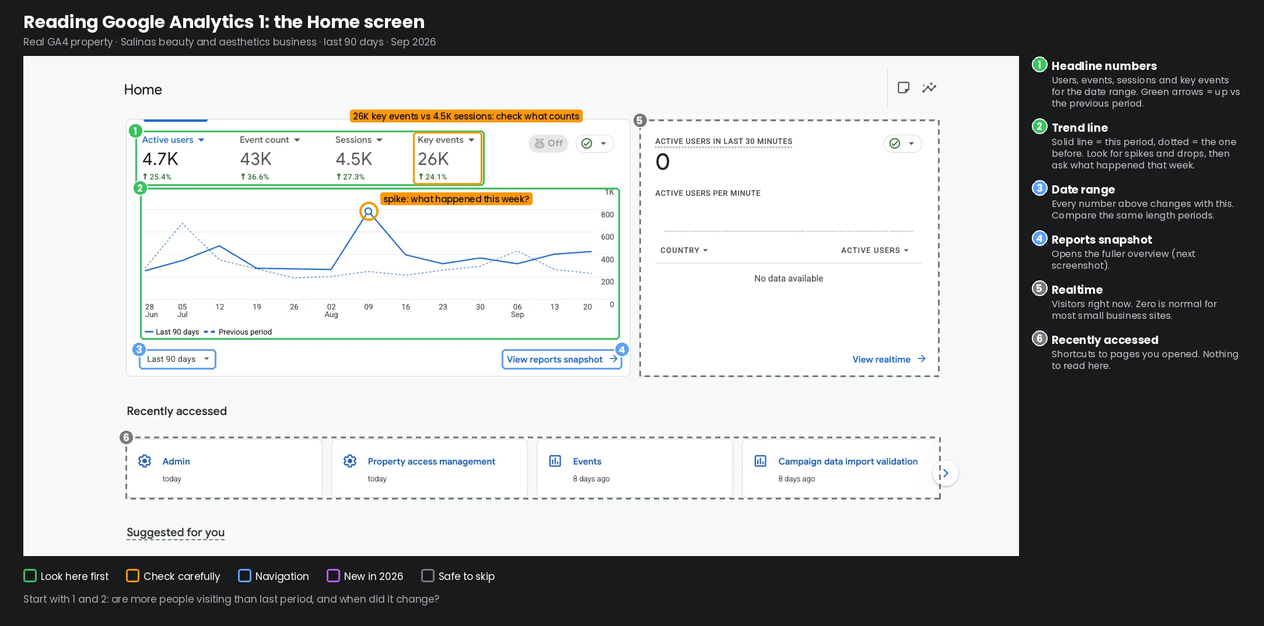Viewport: 1264px width, 626px height.
Task: Click the Campaign data import chart icon
Action: pos(761,461)
